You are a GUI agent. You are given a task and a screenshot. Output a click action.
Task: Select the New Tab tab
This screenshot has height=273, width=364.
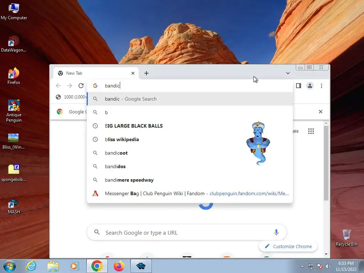[x=96, y=73]
